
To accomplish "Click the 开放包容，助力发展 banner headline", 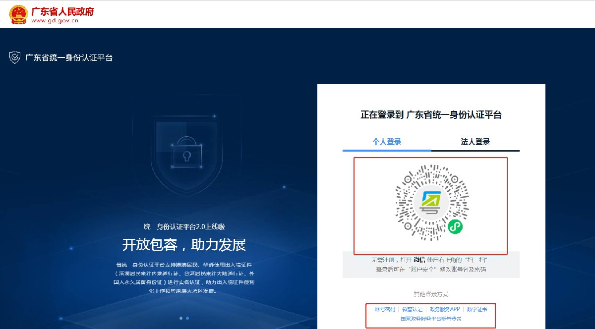I will [184, 245].
